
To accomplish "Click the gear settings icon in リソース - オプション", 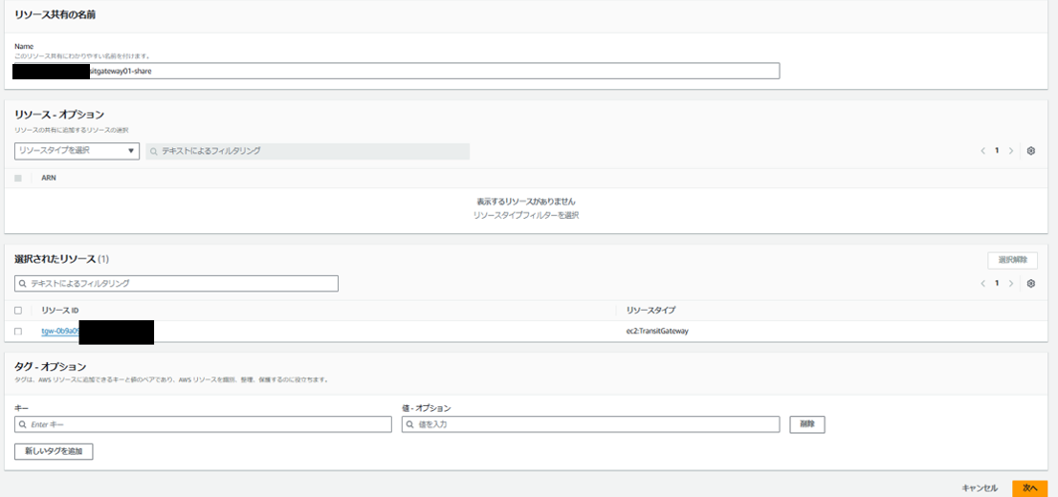I will 1030,151.
